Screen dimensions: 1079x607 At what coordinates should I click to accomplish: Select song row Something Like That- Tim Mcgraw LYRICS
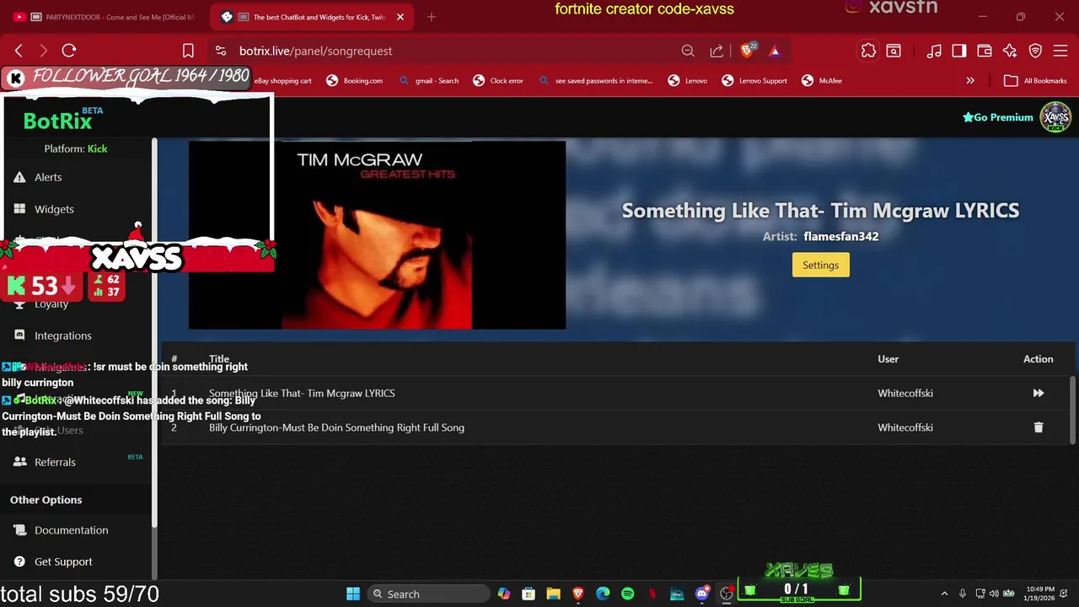[x=617, y=393]
